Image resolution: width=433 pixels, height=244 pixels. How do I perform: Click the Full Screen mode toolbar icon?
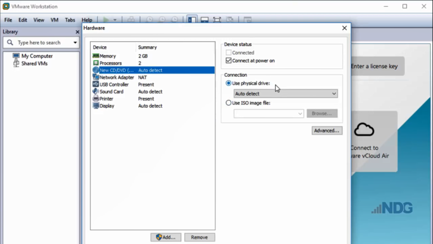[217, 20]
